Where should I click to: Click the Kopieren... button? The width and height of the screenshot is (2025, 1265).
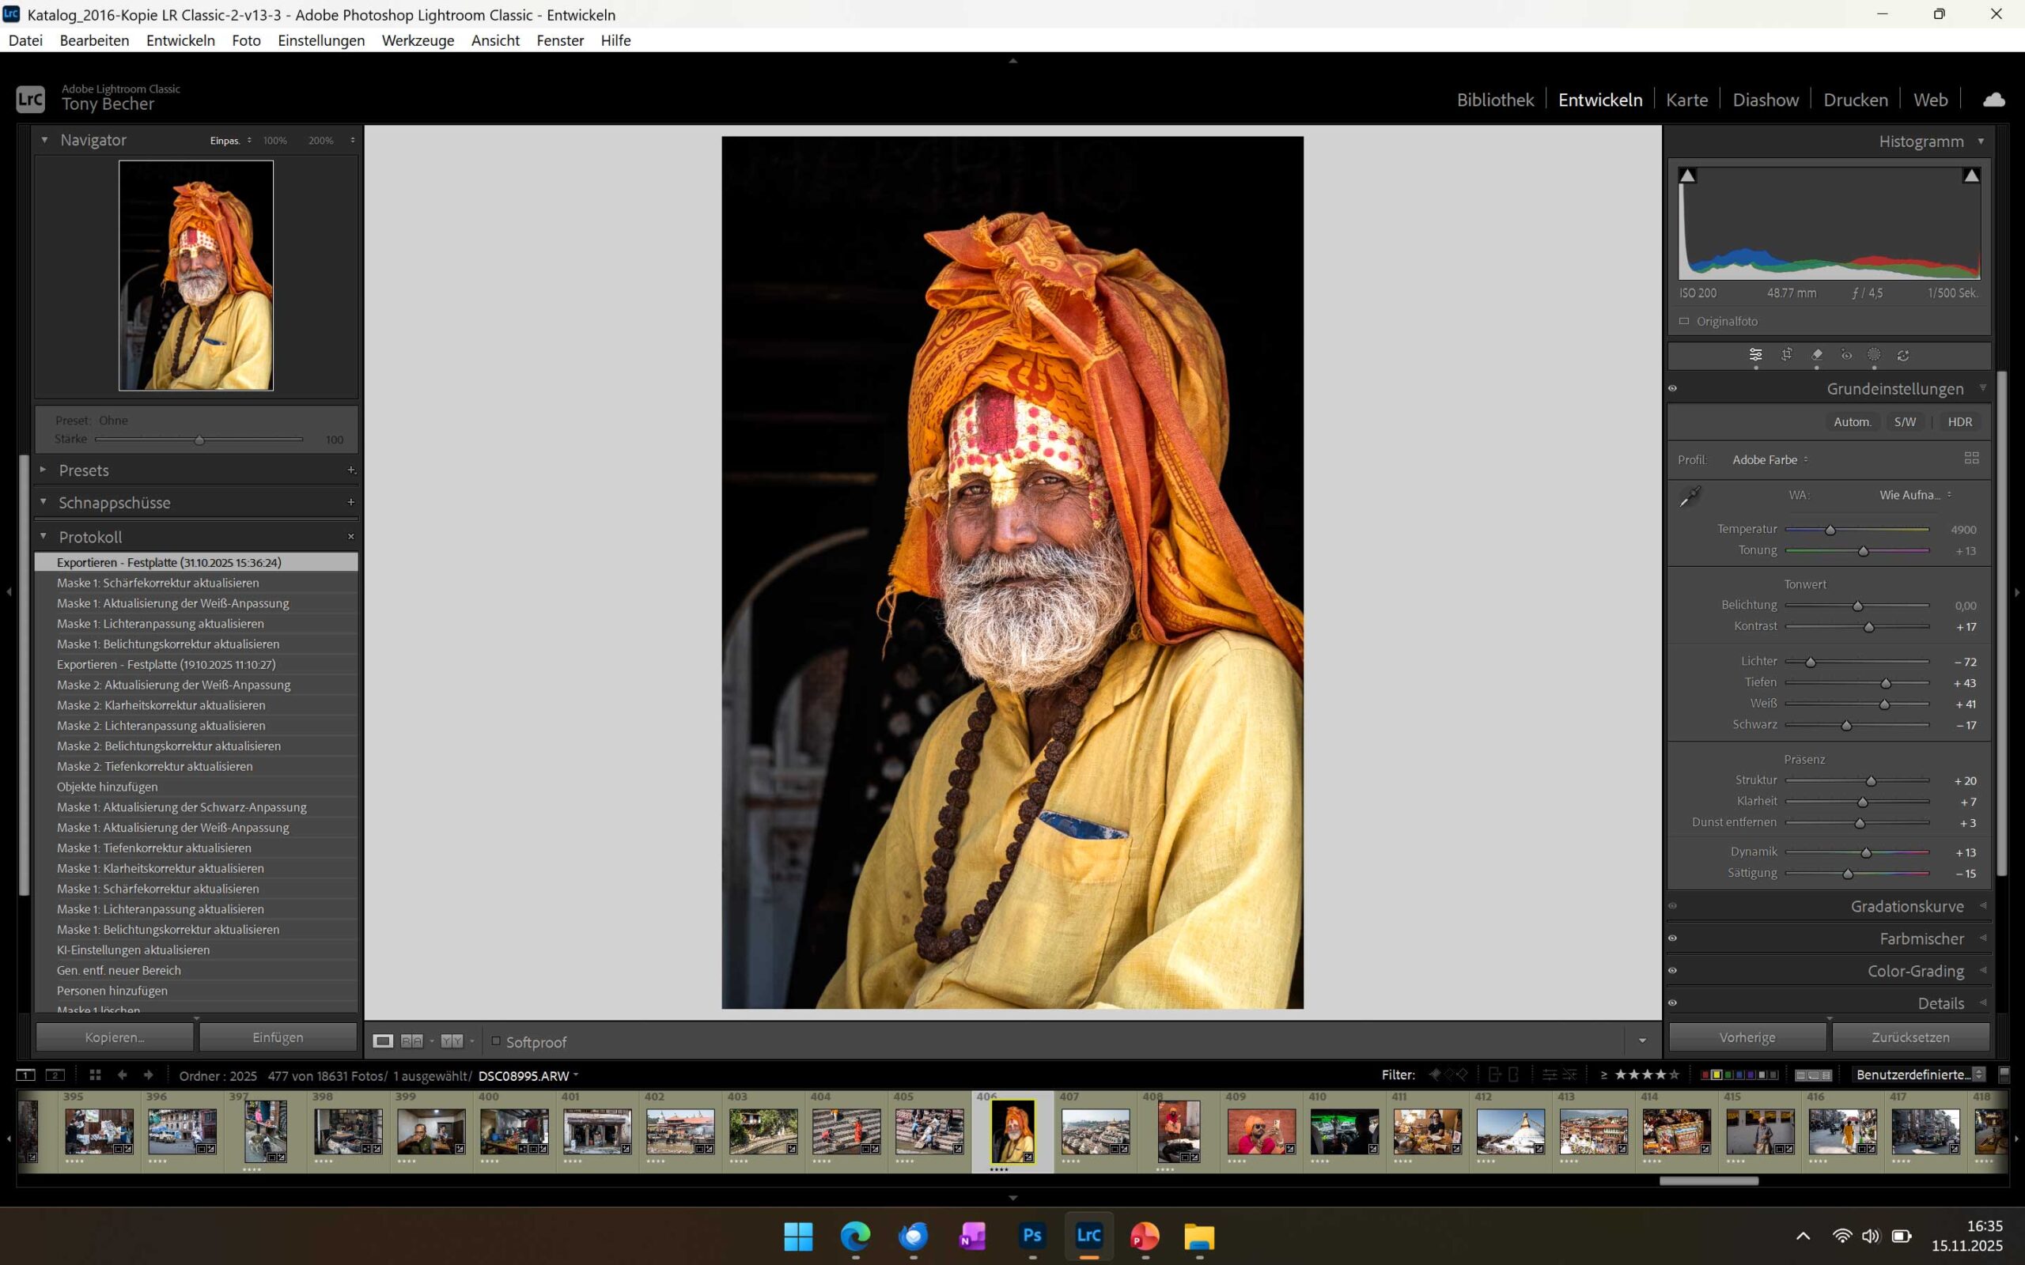click(x=115, y=1037)
